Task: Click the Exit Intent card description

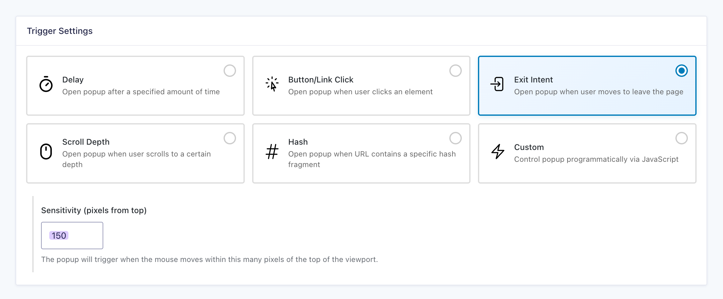Action: point(599,92)
